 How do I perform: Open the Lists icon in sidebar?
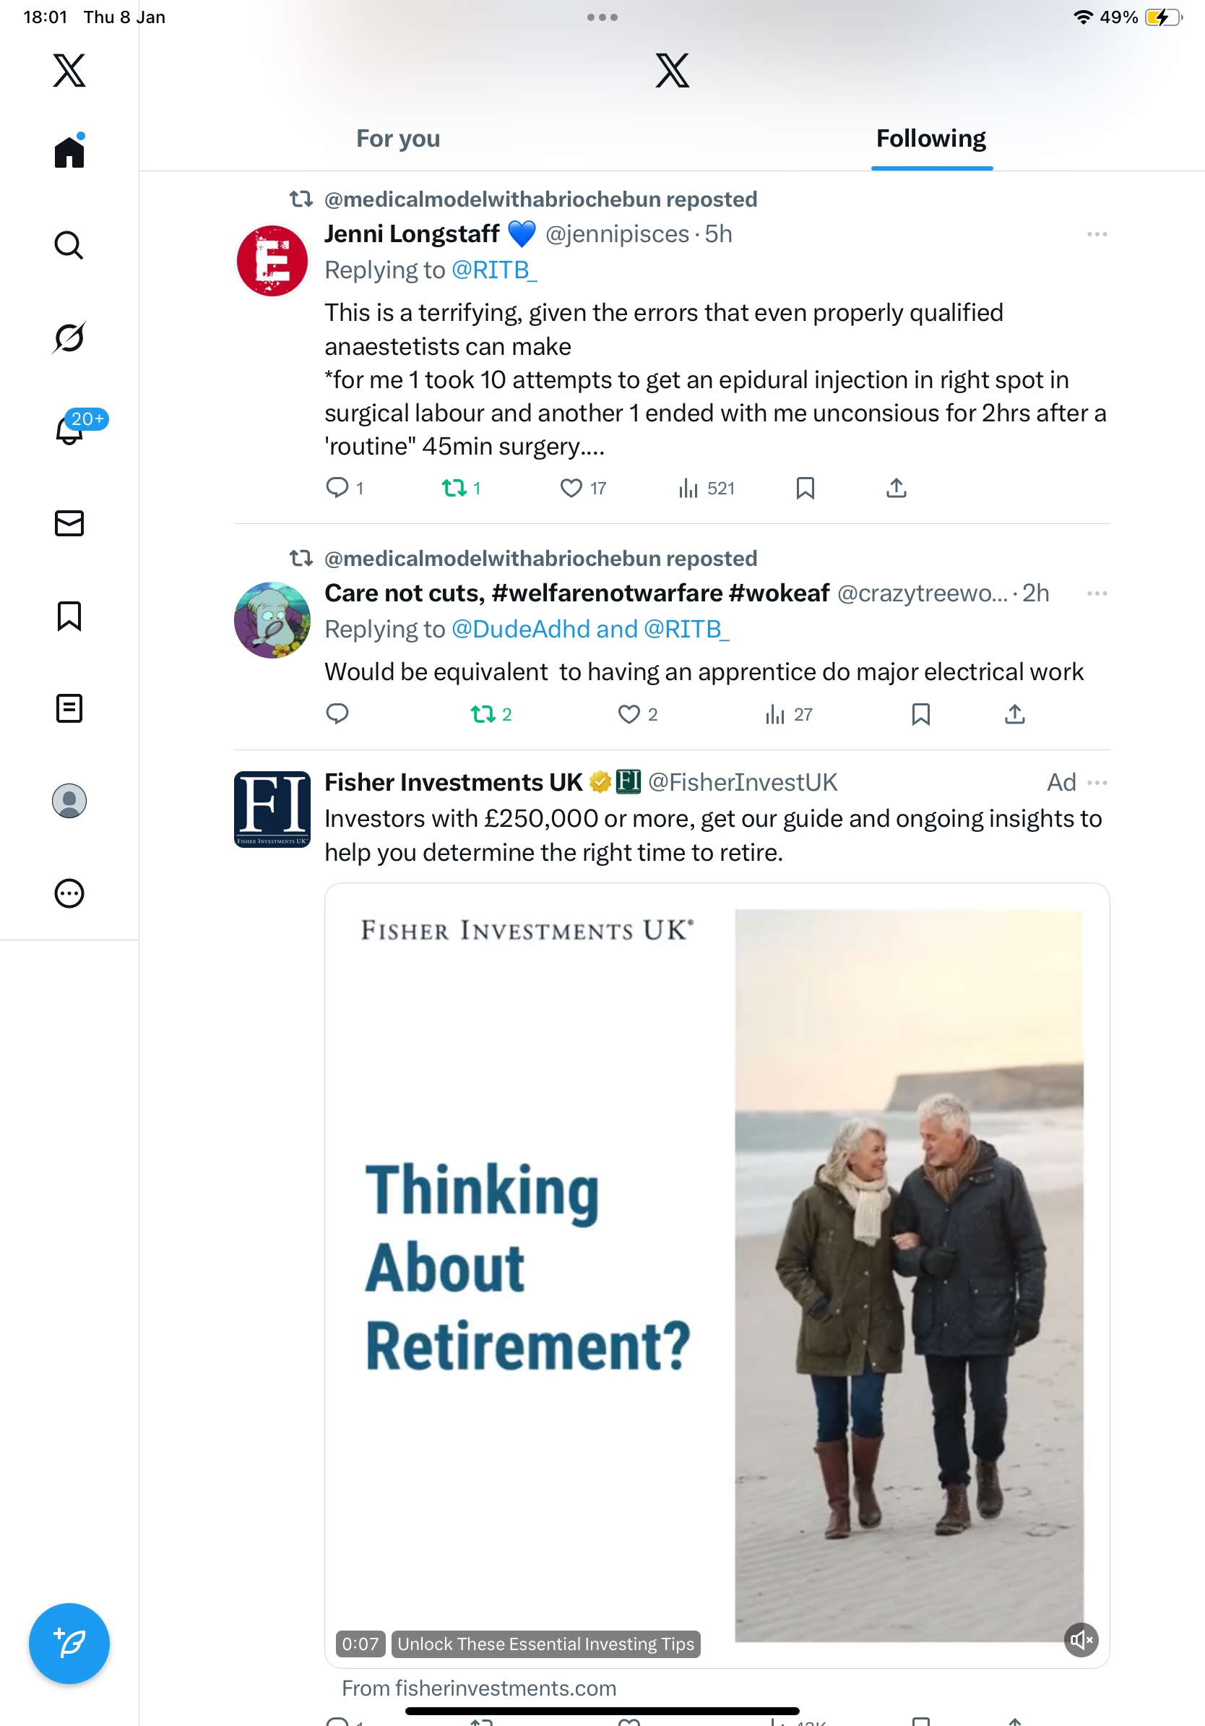(x=69, y=708)
